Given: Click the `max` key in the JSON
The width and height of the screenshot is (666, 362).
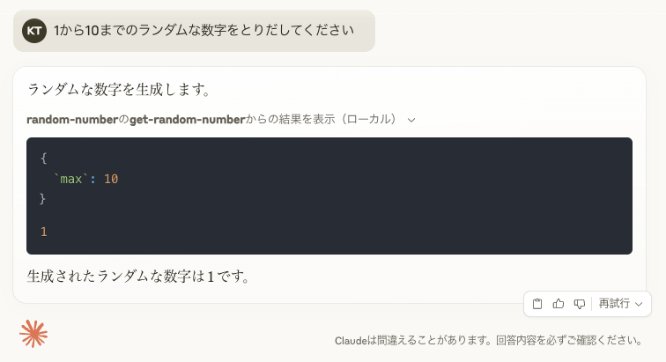Looking at the screenshot, I should click(71, 179).
